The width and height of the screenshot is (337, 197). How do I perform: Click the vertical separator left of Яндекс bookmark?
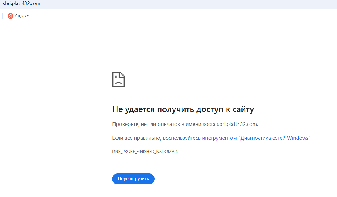2,16
